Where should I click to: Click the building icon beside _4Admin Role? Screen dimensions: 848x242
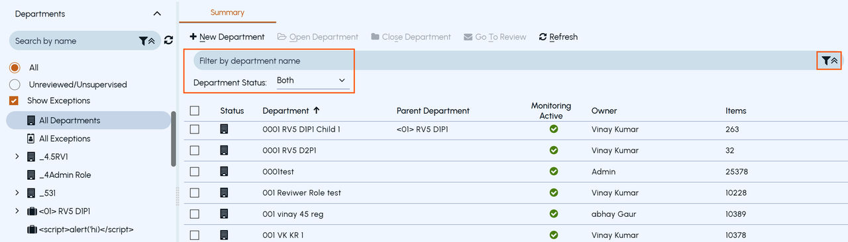pos(31,175)
